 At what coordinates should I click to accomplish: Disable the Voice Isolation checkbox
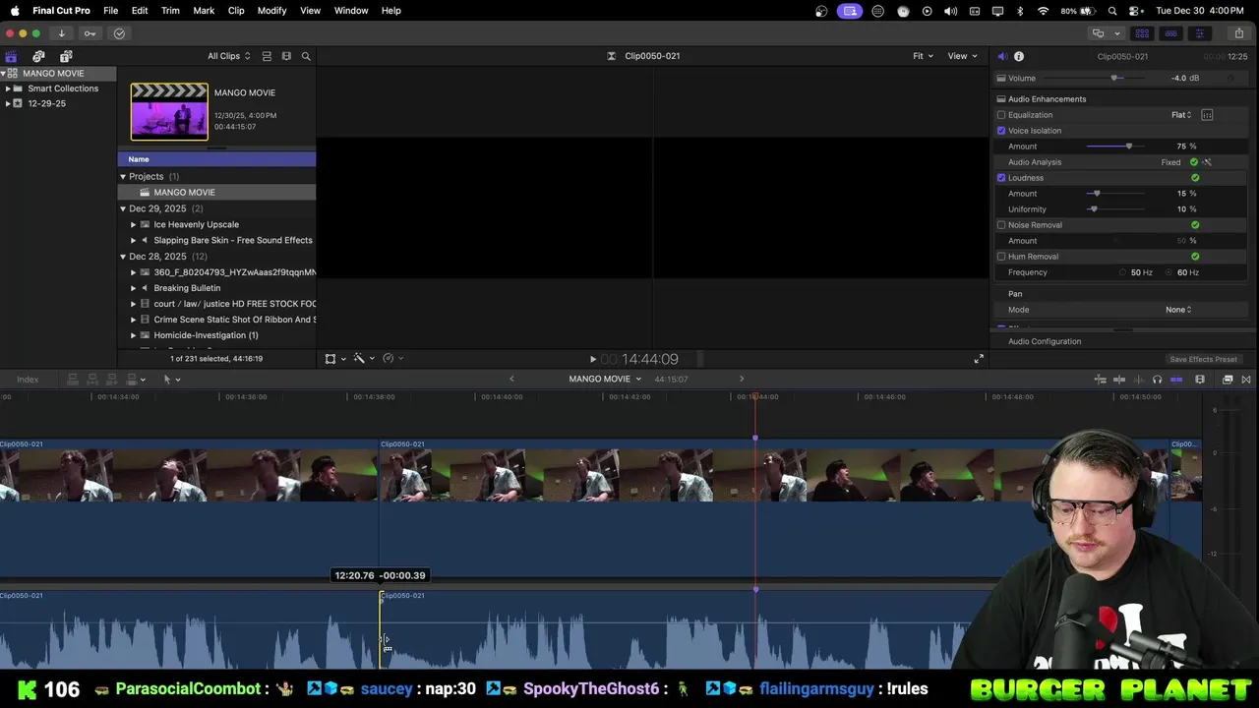[1001, 131]
